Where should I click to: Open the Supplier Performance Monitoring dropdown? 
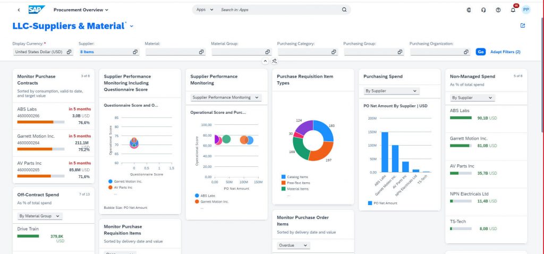pyautogui.click(x=226, y=97)
